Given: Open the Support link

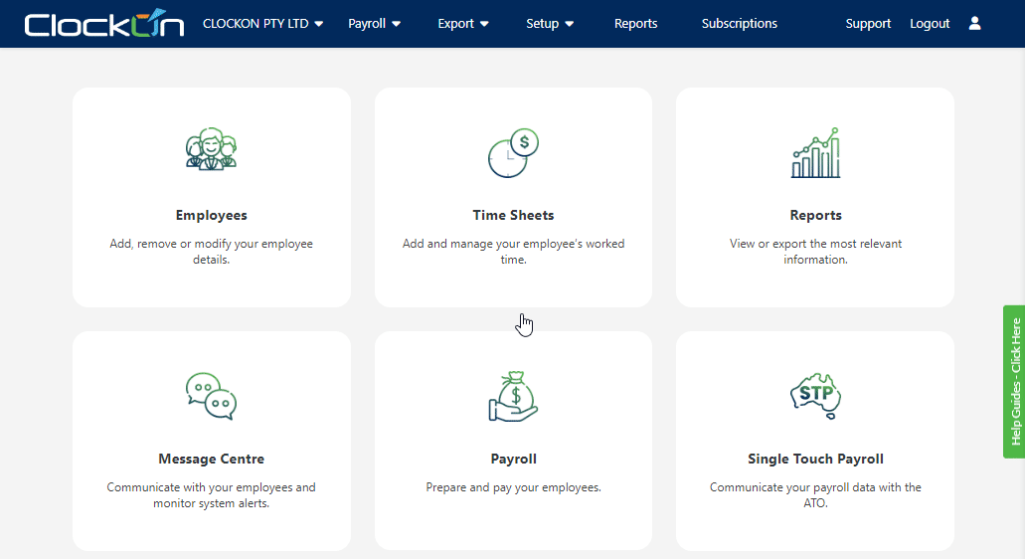Looking at the screenshot, I should click(x=868, y=24).
